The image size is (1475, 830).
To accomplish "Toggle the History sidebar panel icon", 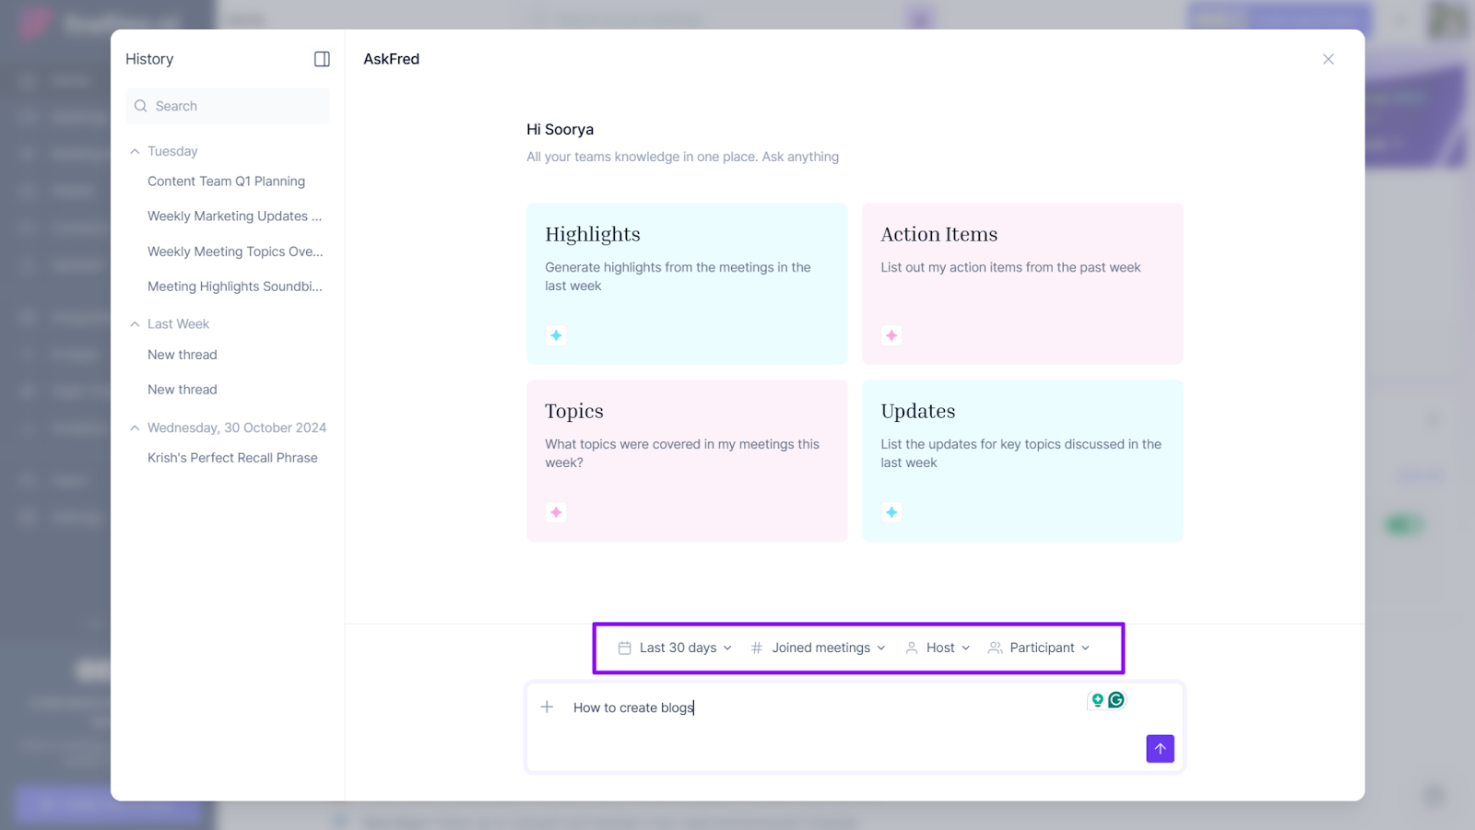I will pyautogui.click(x=322, y=59).
